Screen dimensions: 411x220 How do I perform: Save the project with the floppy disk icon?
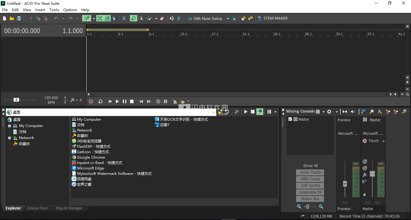19,18
